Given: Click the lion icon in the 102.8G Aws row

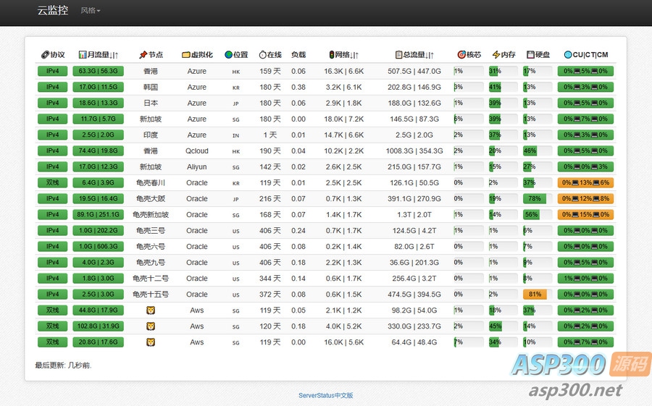Looking at the screenshot, I should pyautogui.click(x=151, y=326).
